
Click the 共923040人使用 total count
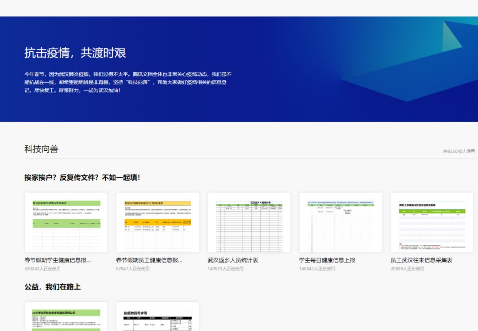(459, 151)
